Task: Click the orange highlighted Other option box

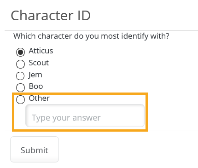Action: click(x=80, y=112)
